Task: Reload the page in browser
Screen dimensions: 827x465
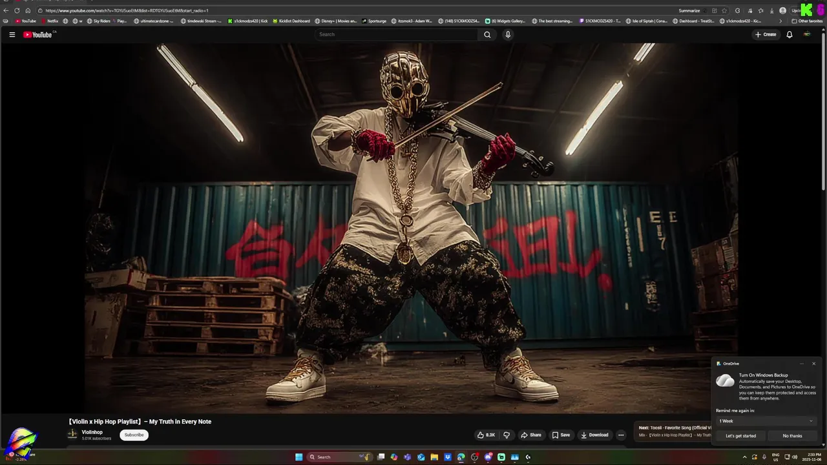Action: (x=17, y=10)
